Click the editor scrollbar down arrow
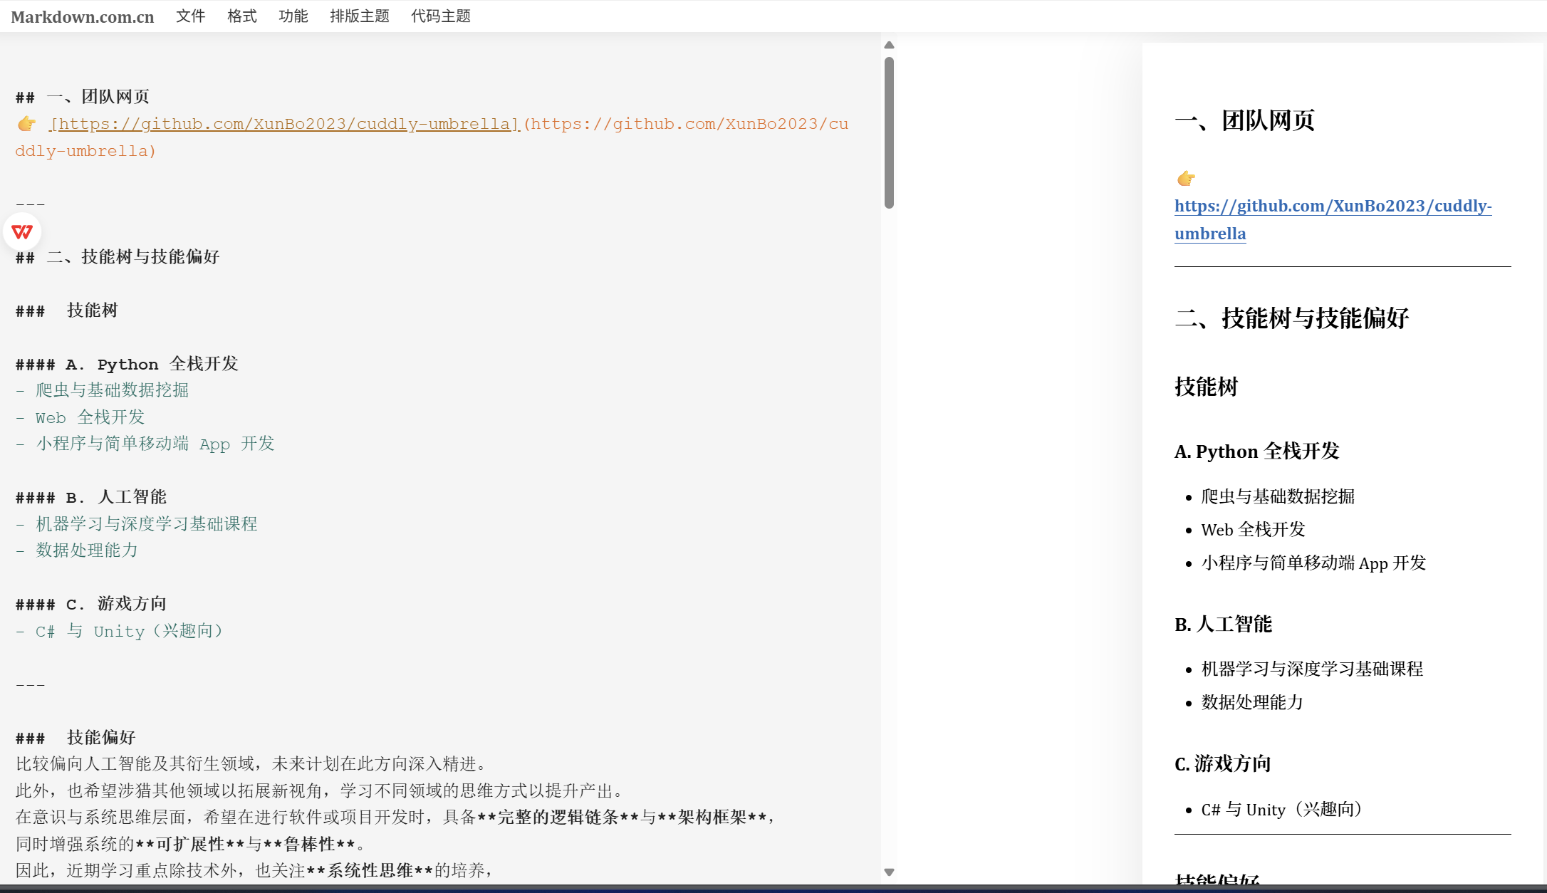Viewport: 1547px width, 893px height. point(889,872)
